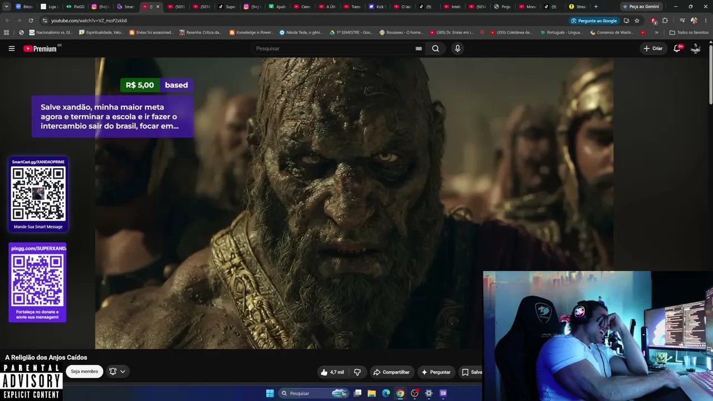Switch to the Stream tab

coord(578,7)
